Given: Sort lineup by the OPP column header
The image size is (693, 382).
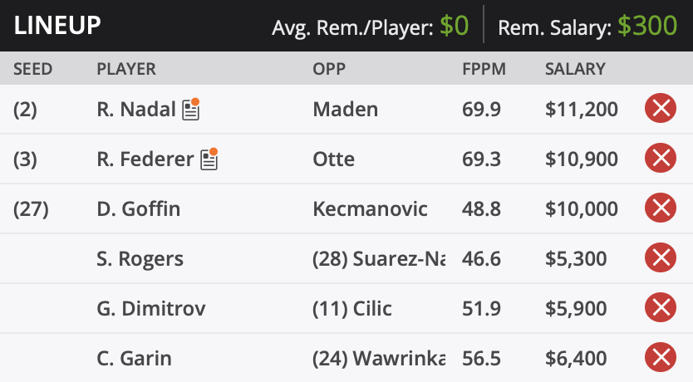Looking at the screenshot, I should [329, 69].
